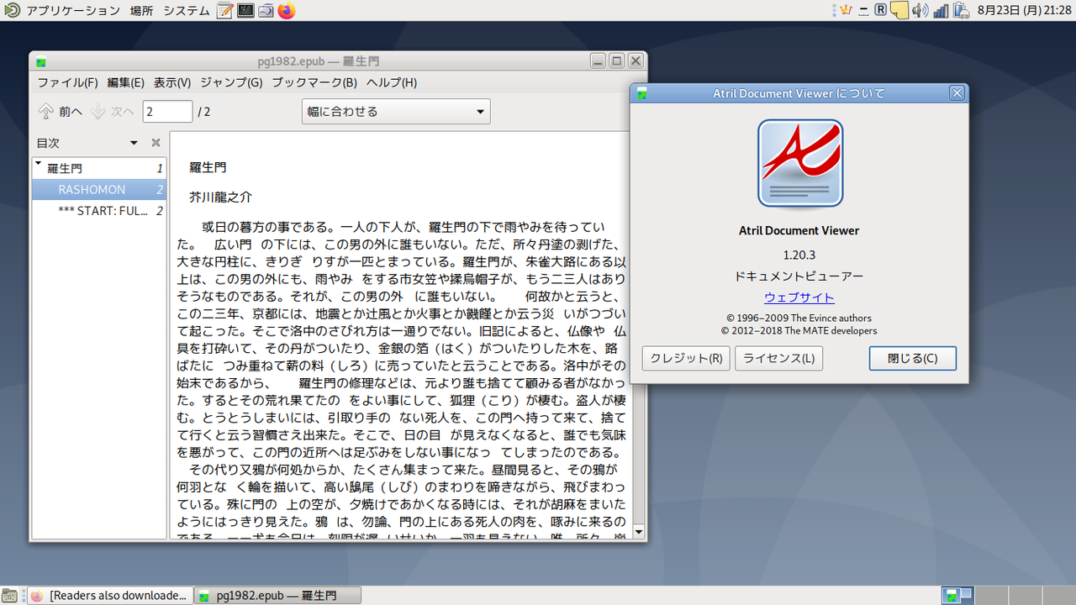
Task: Launch Firefox from the top panel
Action: pos(287,11)
